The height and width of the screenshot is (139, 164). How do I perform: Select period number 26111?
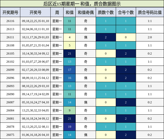coord(10,37)
